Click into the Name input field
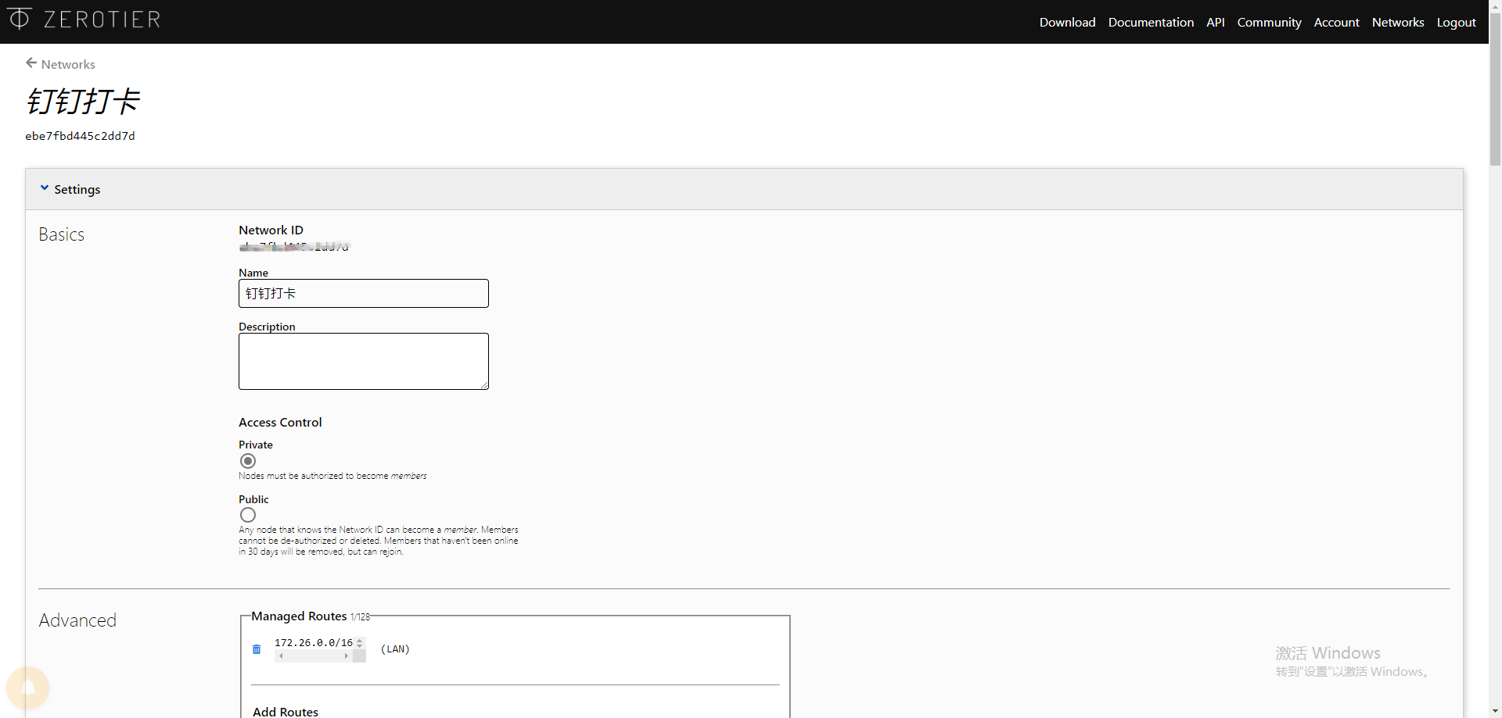The width and height of the screenshot is (1502, 718). [x=364, y=294]
